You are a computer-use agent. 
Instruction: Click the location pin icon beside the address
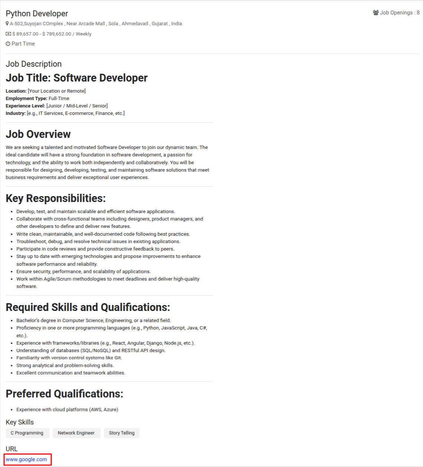click(7, 23)
